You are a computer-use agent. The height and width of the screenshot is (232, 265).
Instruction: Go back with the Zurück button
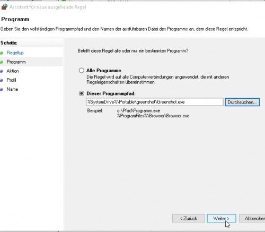click(189, 218)
